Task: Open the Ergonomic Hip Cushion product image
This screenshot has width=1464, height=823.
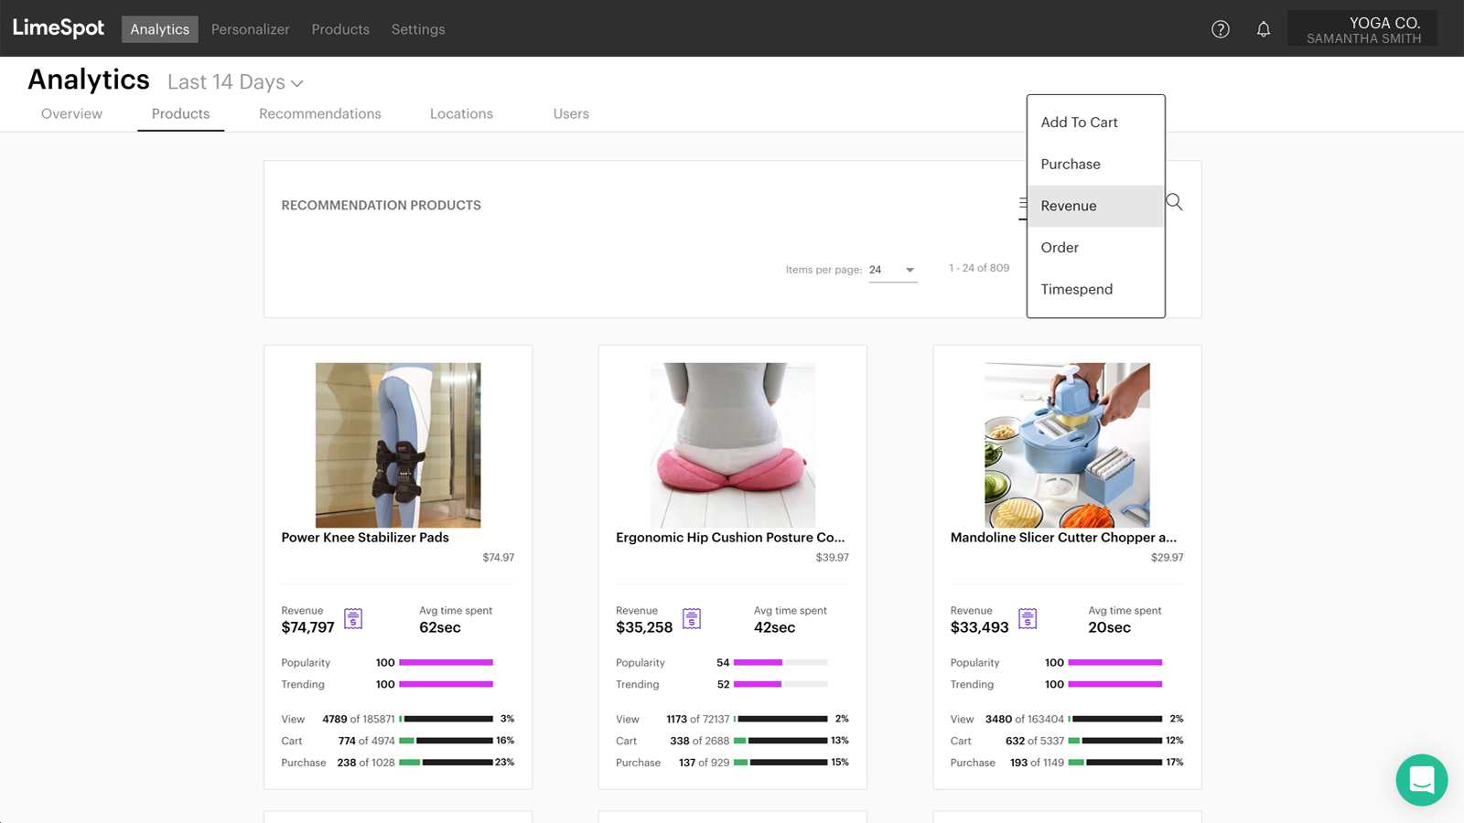Action: [732, 445]
